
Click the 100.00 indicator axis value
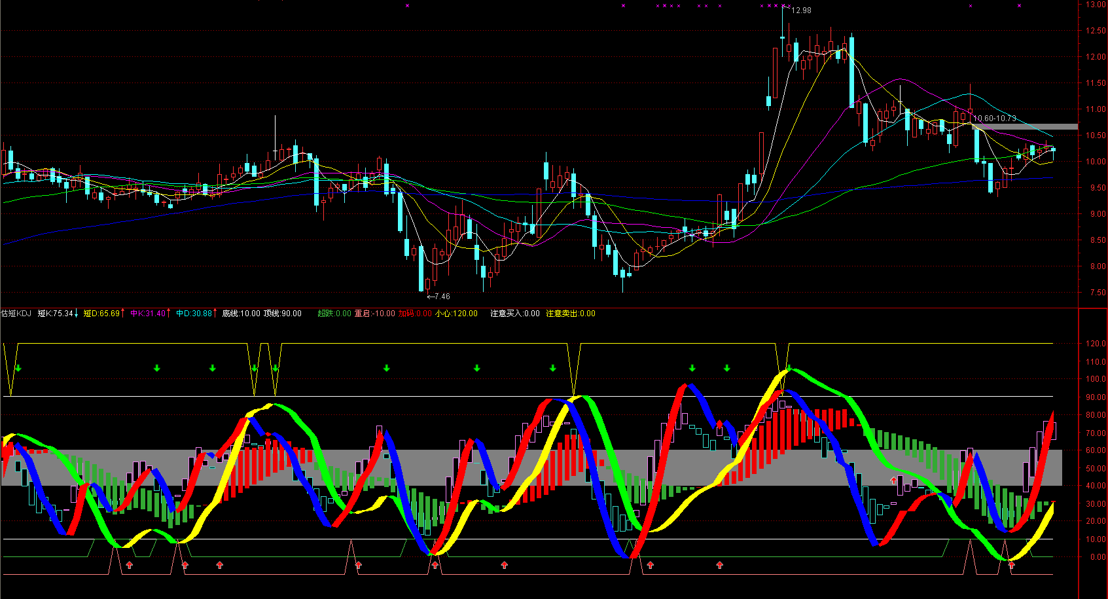pyautogui.click(x=1096, y=379)
